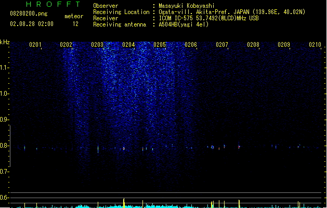Click the kHz axis unit label
This screenshot has height=208, width=327.
(x=5, y=42)
